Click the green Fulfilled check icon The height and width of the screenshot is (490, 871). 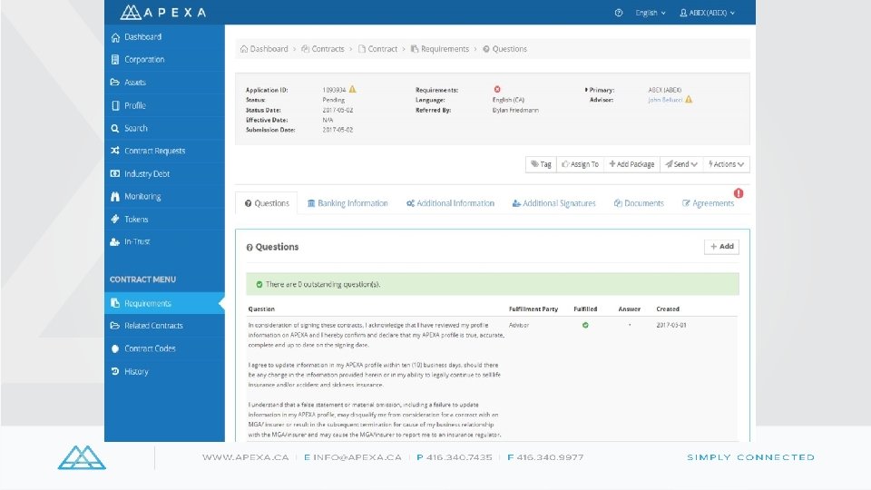(x=585, y=325)
